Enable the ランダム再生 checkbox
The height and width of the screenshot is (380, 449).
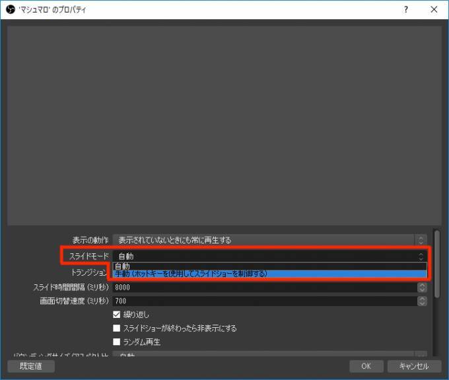pyautogui.click(x=117, y=342)
